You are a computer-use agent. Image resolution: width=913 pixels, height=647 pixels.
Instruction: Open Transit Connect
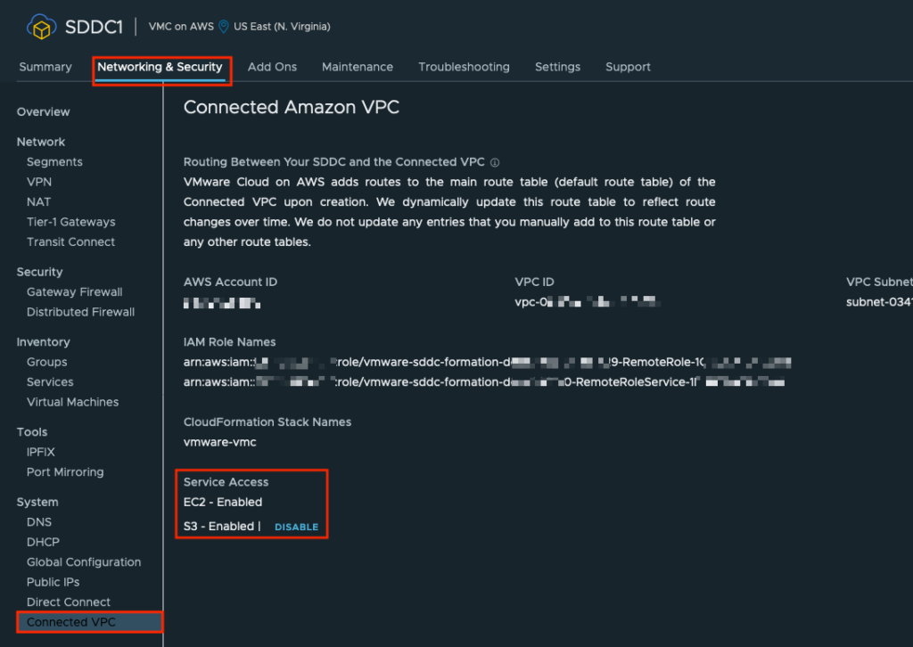point(71,242)
